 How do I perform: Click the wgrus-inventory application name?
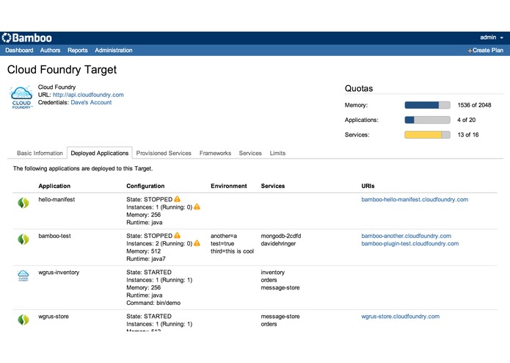tap(59, 272)
